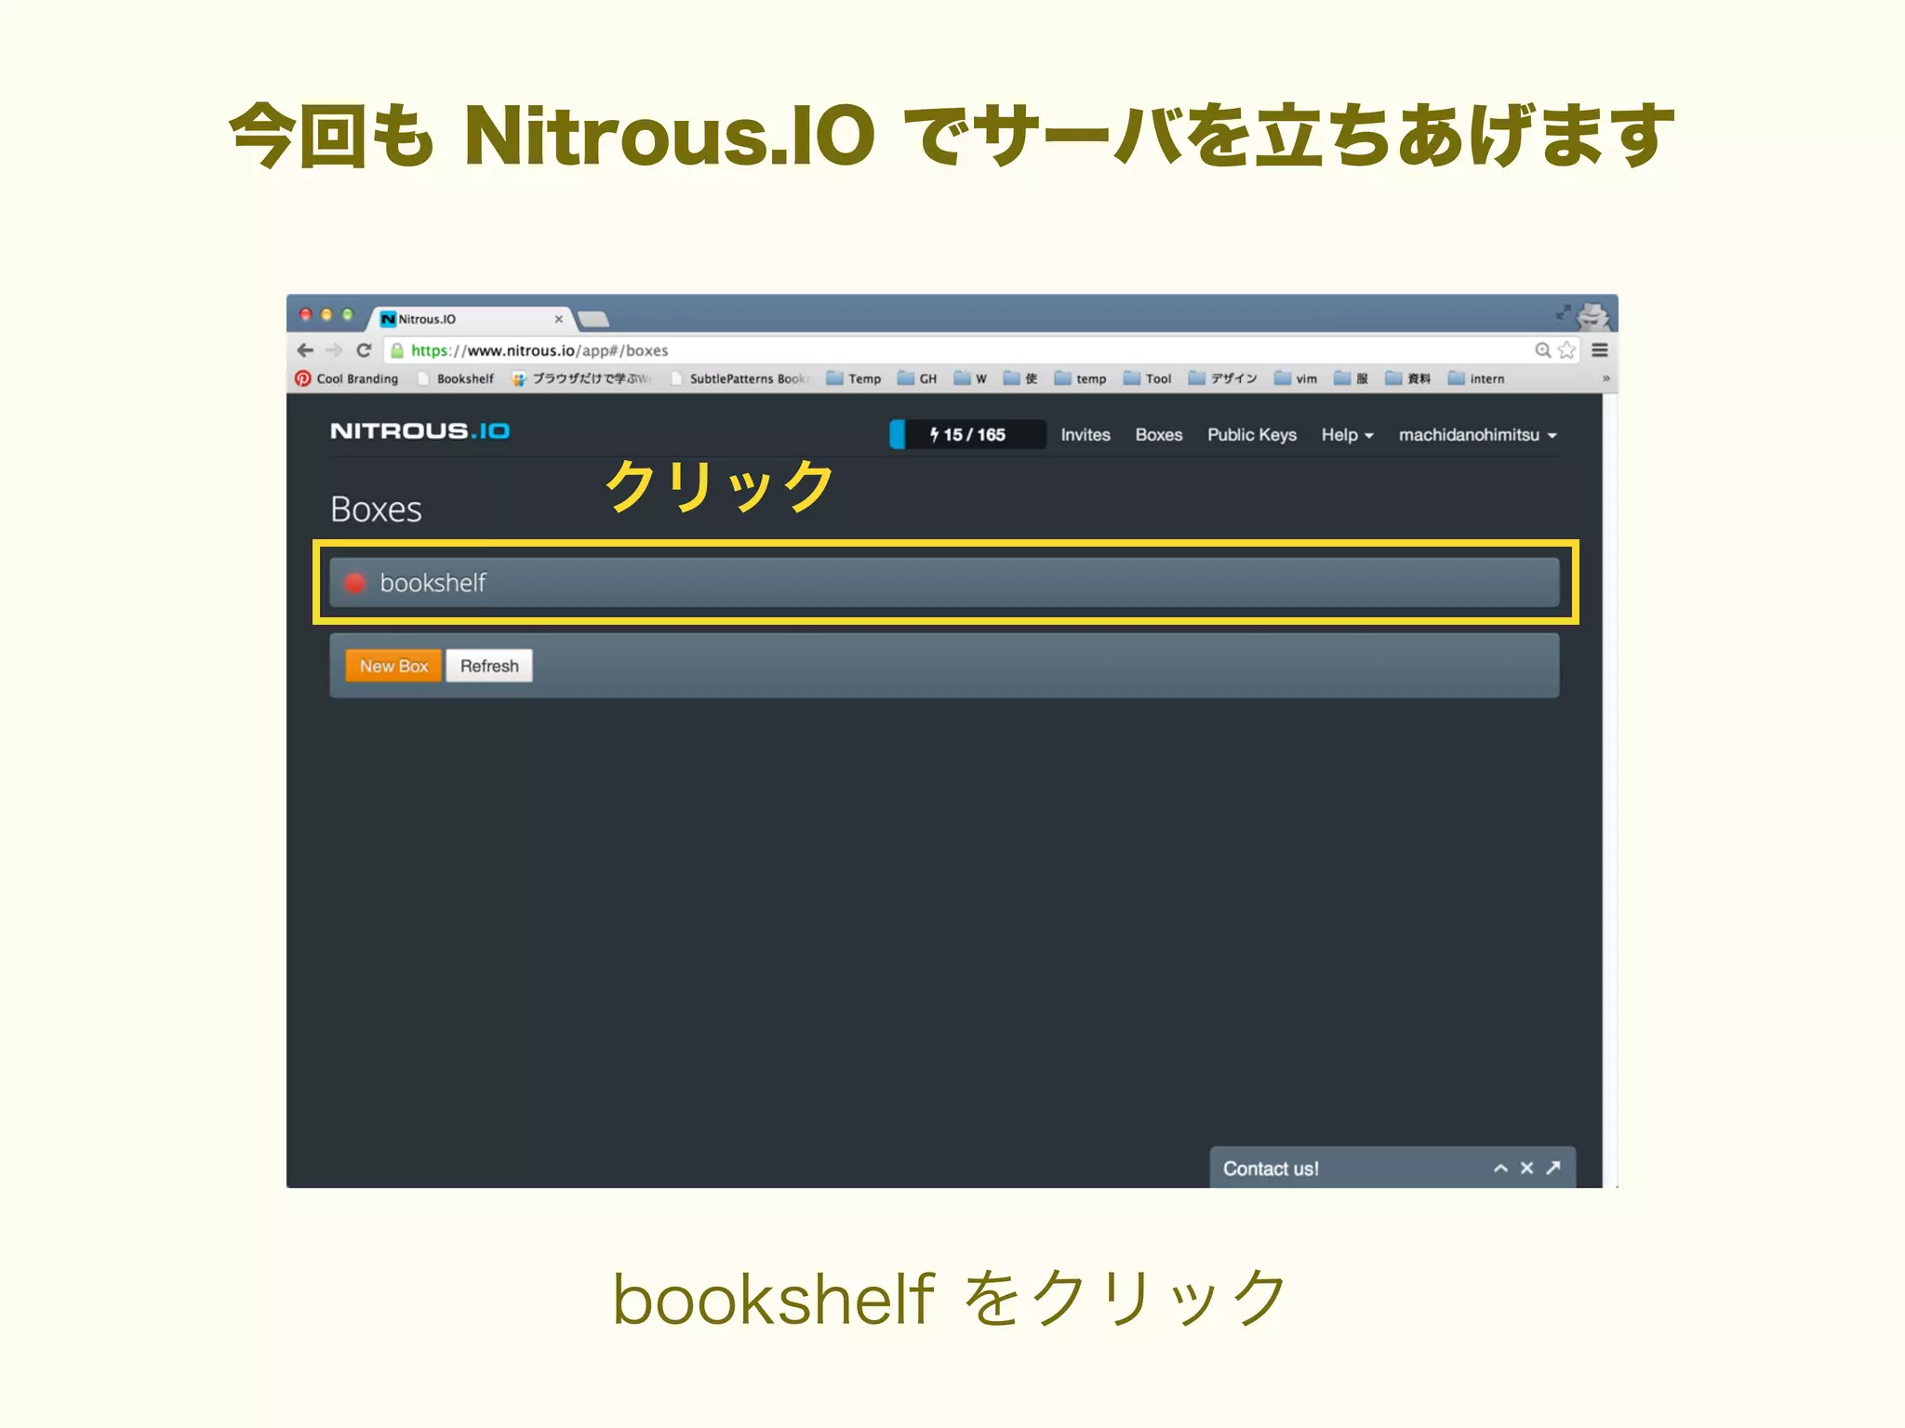Open the Chrome hamburger menu

coord(1600,350)
